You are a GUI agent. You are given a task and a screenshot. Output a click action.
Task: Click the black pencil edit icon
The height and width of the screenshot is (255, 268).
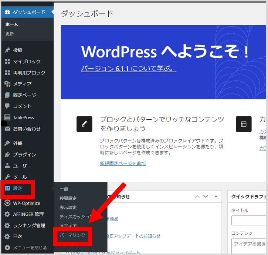click(84, 124)
